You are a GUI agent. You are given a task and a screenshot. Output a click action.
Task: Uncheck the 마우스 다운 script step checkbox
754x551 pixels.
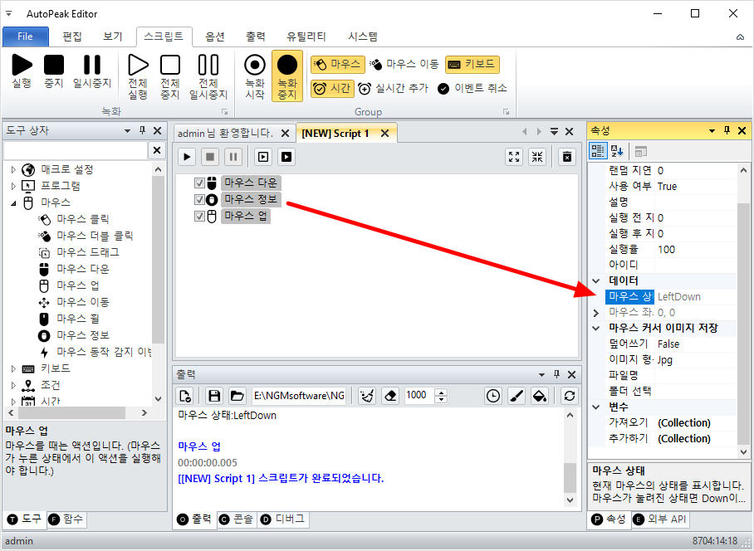tap(199, 183)
